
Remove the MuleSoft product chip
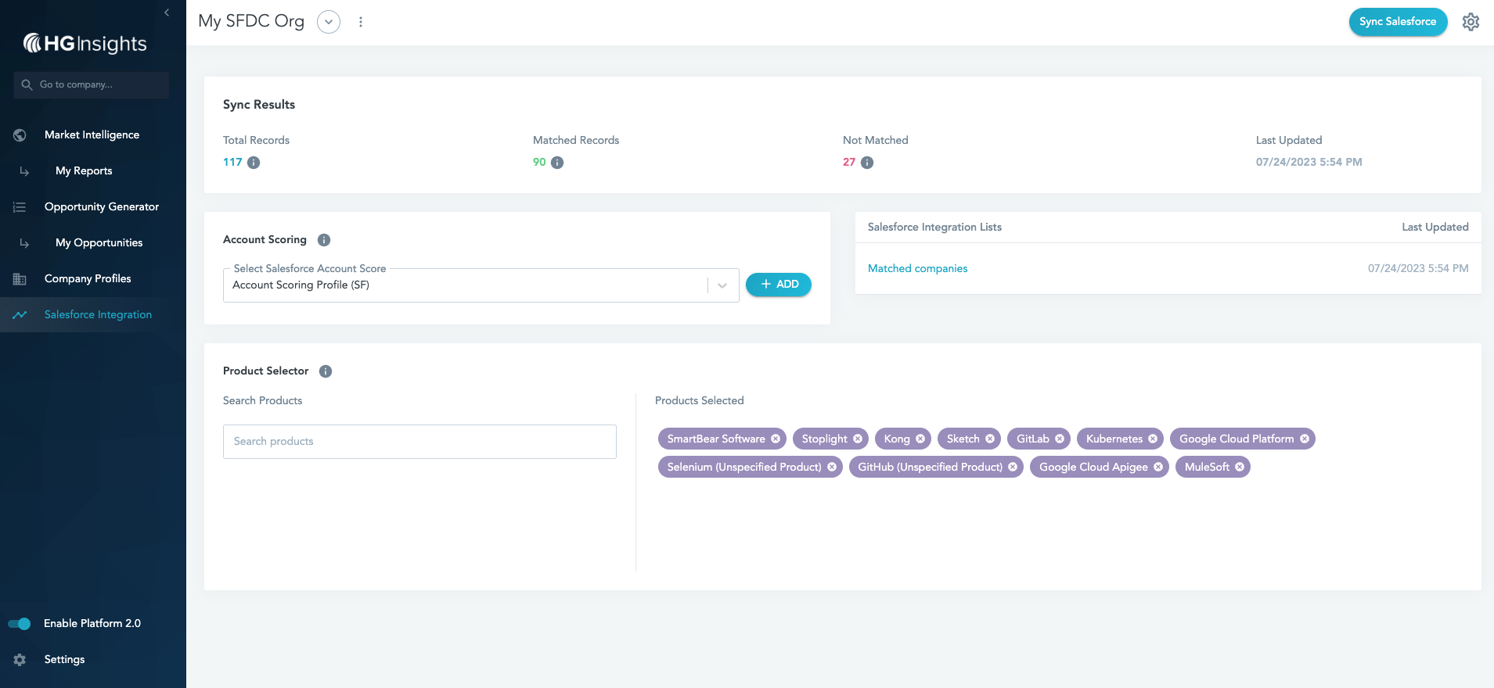tap(1240, 467)
